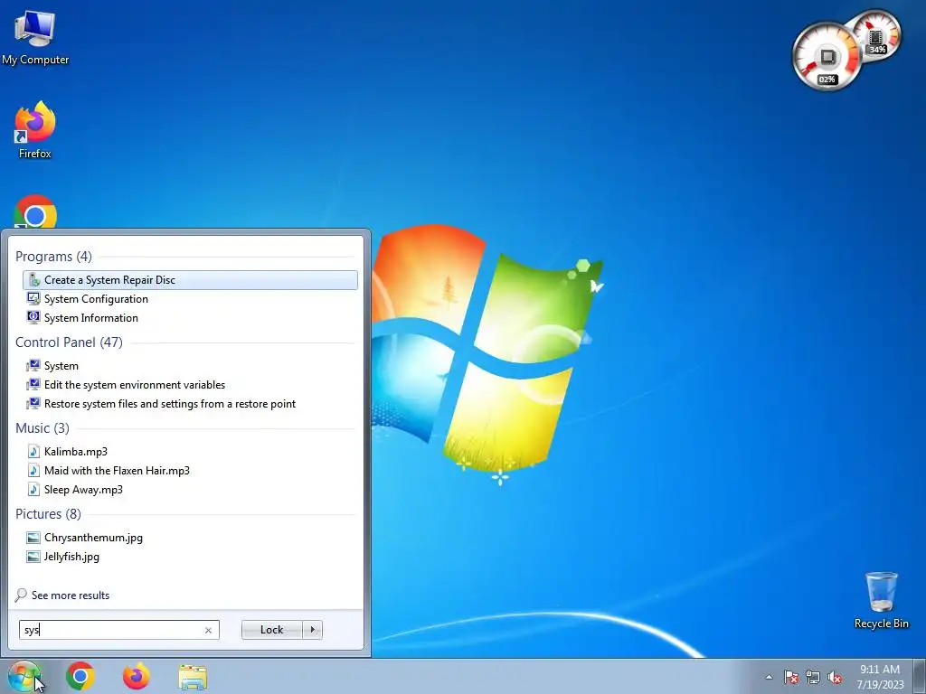
Task: Open Windows Explorer from taskbar
Action: pyautogui.click(x=193, y=677)
